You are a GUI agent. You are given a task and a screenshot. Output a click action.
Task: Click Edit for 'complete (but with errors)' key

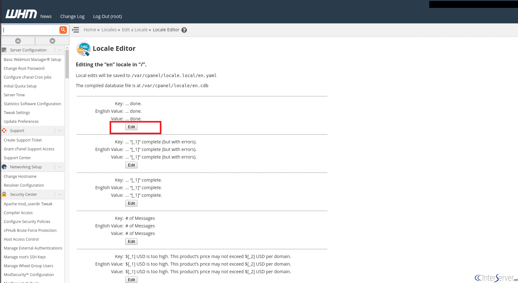tap(131, 165)
